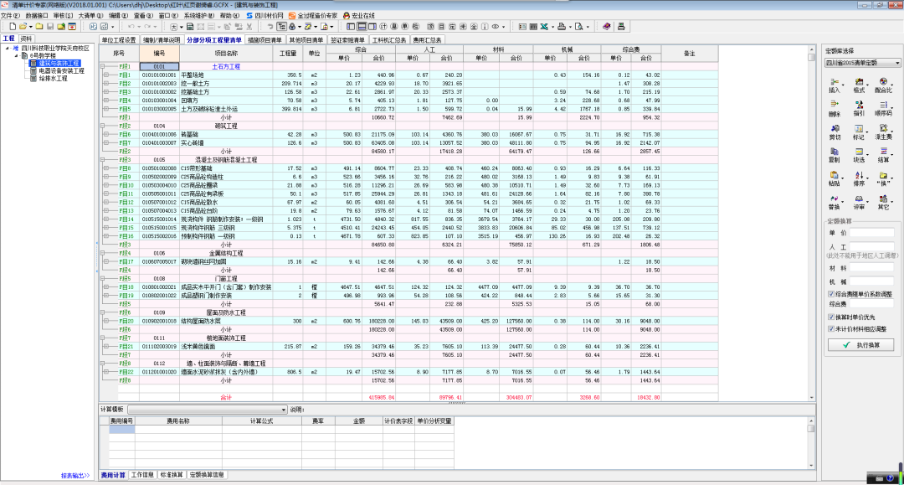Open the 定额库选择 dropdown (四川省2015清单定额)

(862, 63)
